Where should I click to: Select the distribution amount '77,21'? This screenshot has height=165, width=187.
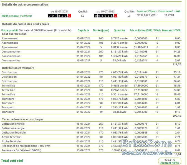(x=177, y=77)
